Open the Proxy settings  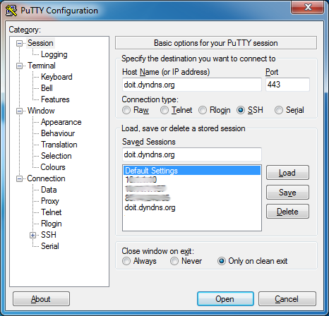50,201
